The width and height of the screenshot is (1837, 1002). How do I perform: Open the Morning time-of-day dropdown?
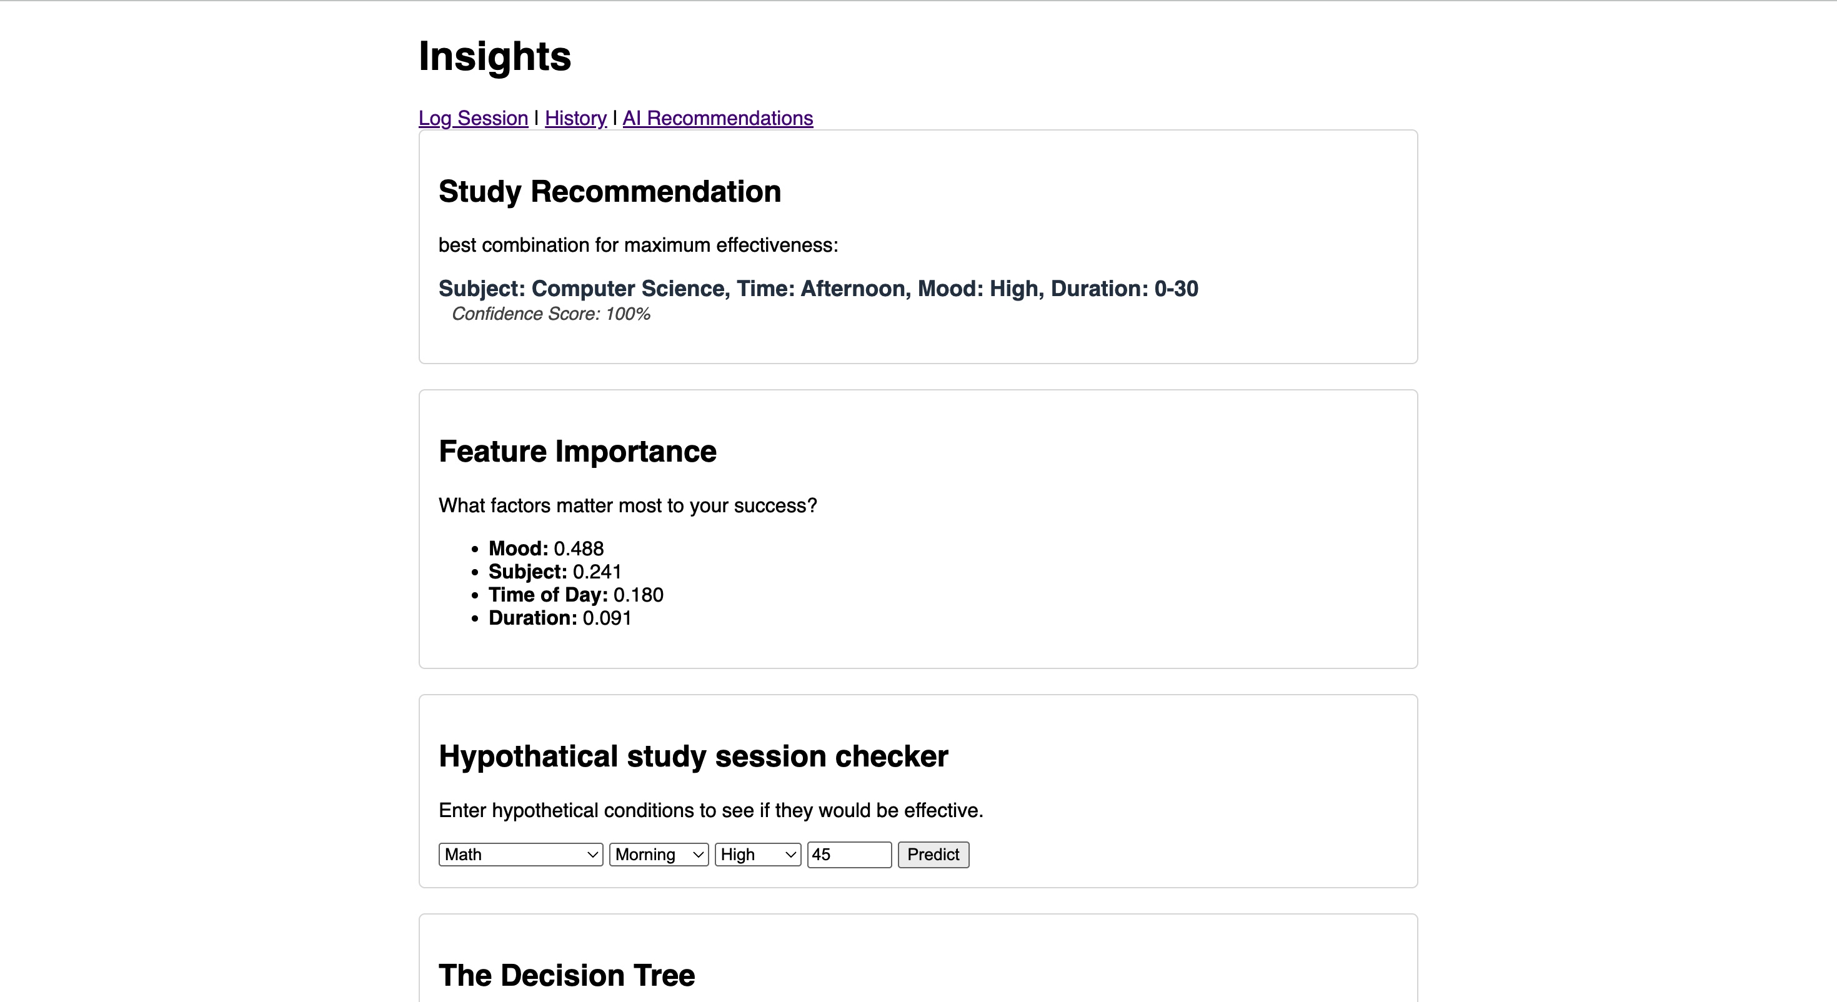pyautogui.click(x=658, y=855)
